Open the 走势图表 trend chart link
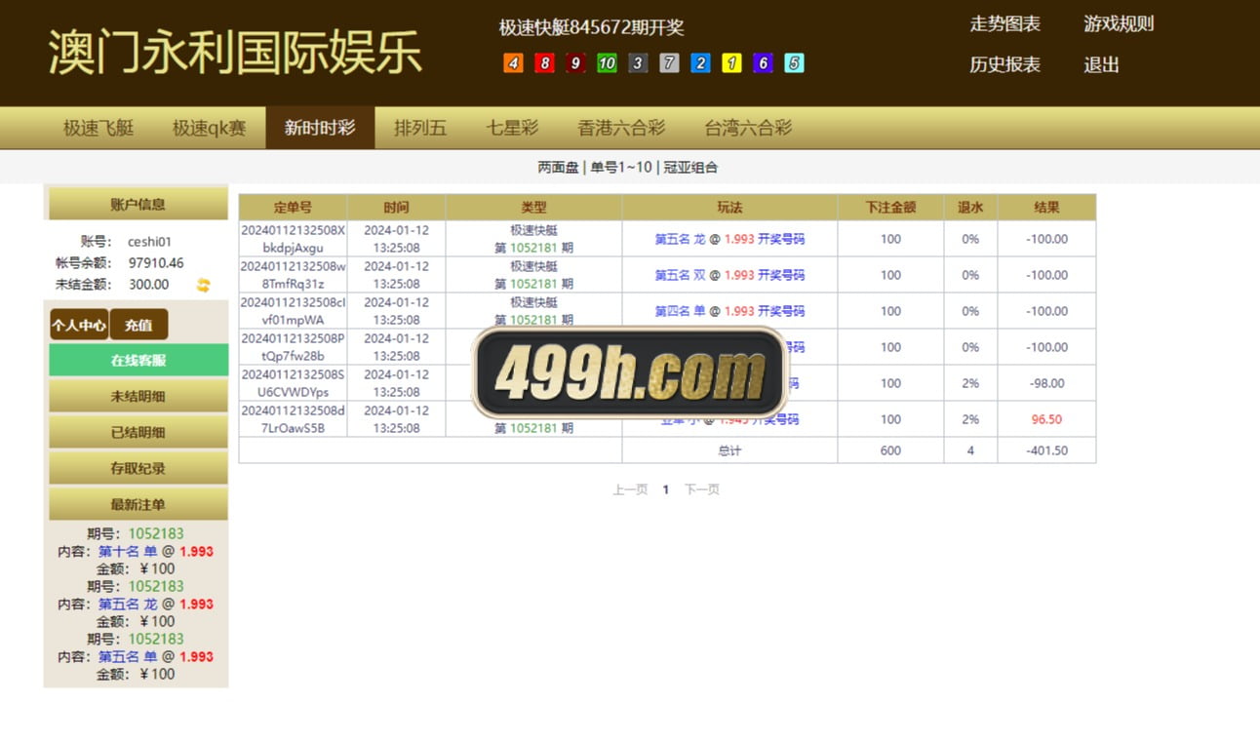1260x742 pixels. 1004,23
